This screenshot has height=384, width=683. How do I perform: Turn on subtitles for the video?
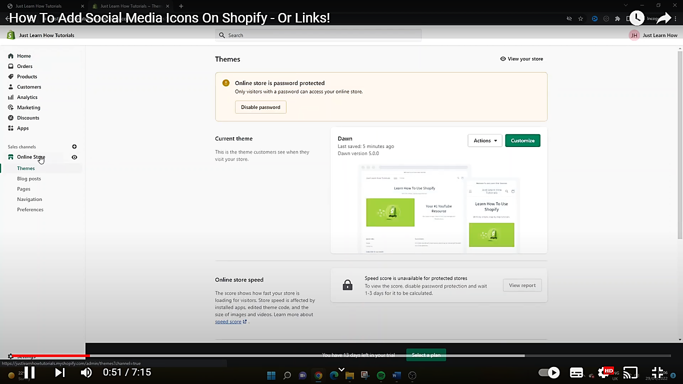pos(576,372)
